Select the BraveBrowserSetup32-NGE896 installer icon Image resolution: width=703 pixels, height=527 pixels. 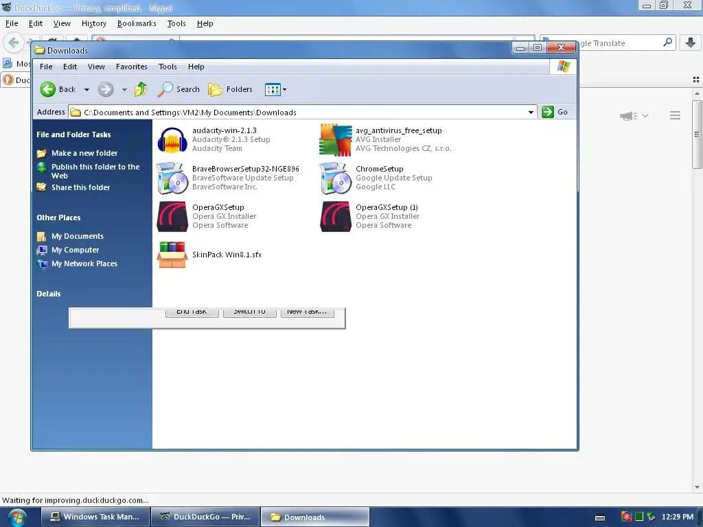click(172, 178)
